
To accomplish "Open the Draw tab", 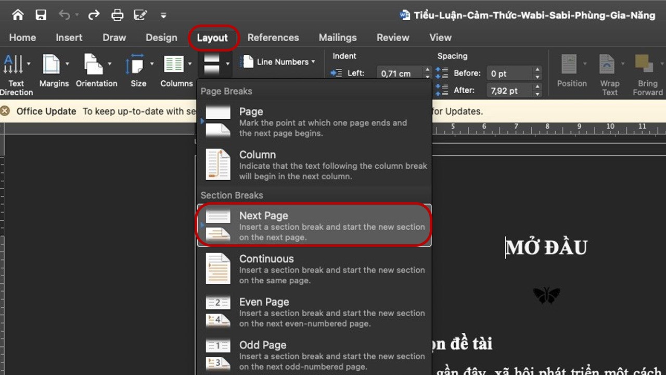I will coord(114,37).
